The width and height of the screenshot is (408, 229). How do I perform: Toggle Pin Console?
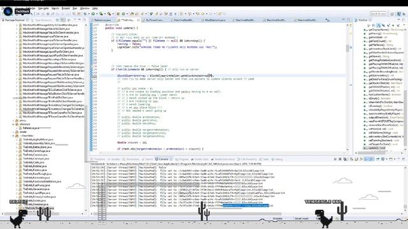378,159
